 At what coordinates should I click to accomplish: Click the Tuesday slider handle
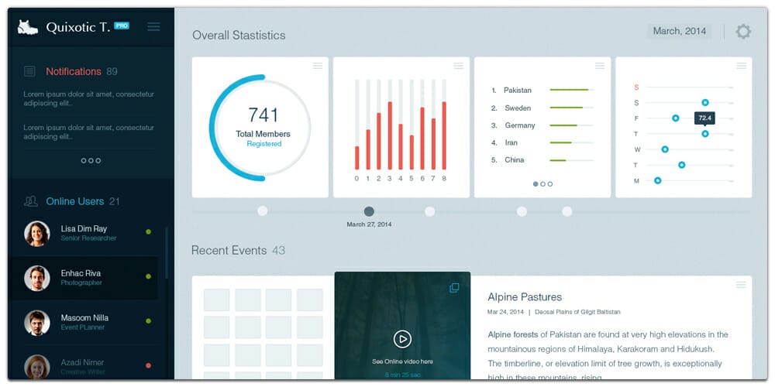point(681,165)
